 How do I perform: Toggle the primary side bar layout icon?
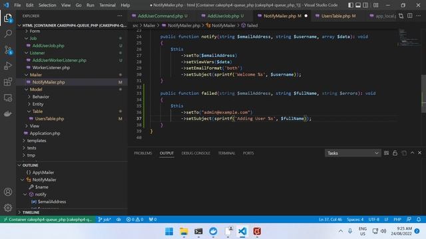tap(351, 5)
